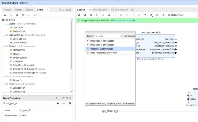Click the search icon in Board panel
Screen dimensions: 198x122
[5, 15]
